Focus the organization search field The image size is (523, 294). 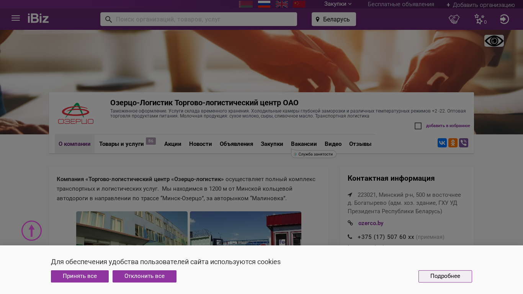click(199, 19)
